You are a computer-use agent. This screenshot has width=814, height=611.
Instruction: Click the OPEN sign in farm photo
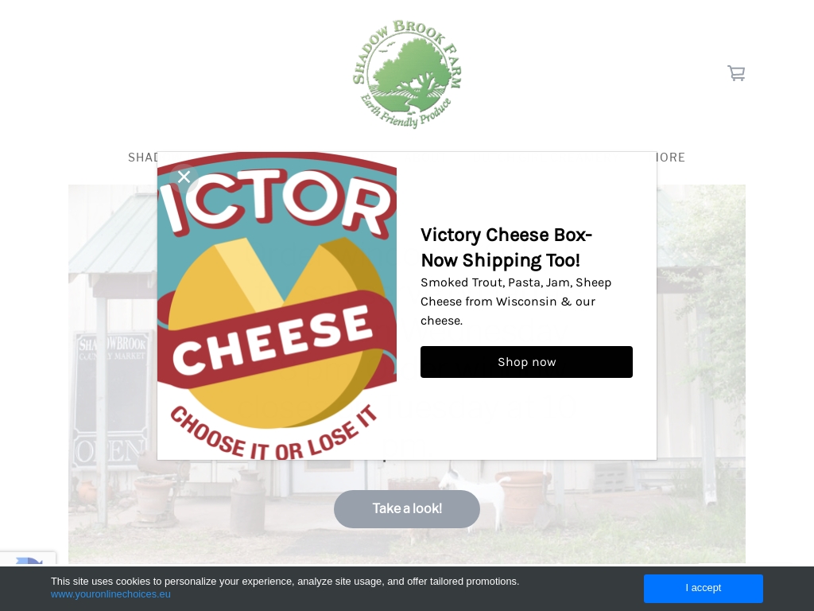point(109,452)
